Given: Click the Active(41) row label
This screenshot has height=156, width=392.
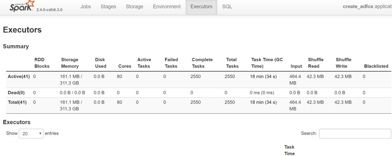Looking at the screenshot, I should pyautogui.click(x=19, y=76).
